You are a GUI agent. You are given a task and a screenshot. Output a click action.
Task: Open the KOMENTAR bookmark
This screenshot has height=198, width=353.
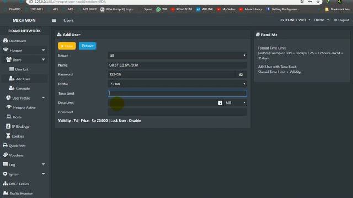click(181, 9)
